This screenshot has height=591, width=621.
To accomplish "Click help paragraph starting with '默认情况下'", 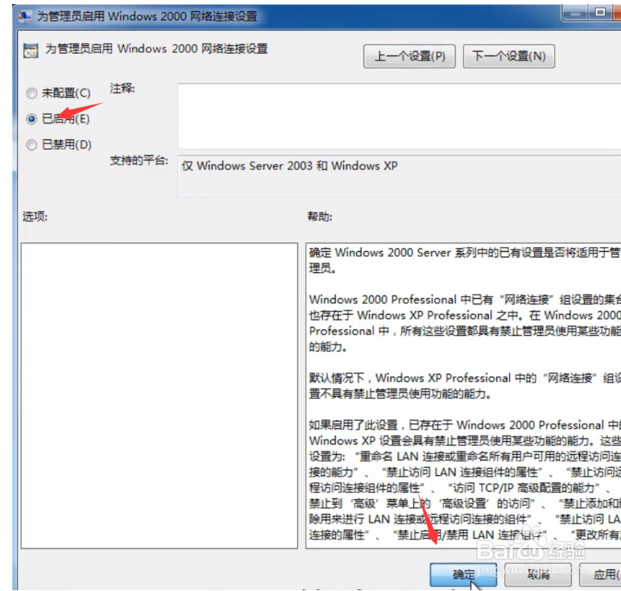I will point(464,386).
